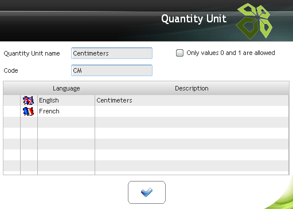Click the first empty row under French
This screenshot has height=209, width=293.
pos(146,122)
